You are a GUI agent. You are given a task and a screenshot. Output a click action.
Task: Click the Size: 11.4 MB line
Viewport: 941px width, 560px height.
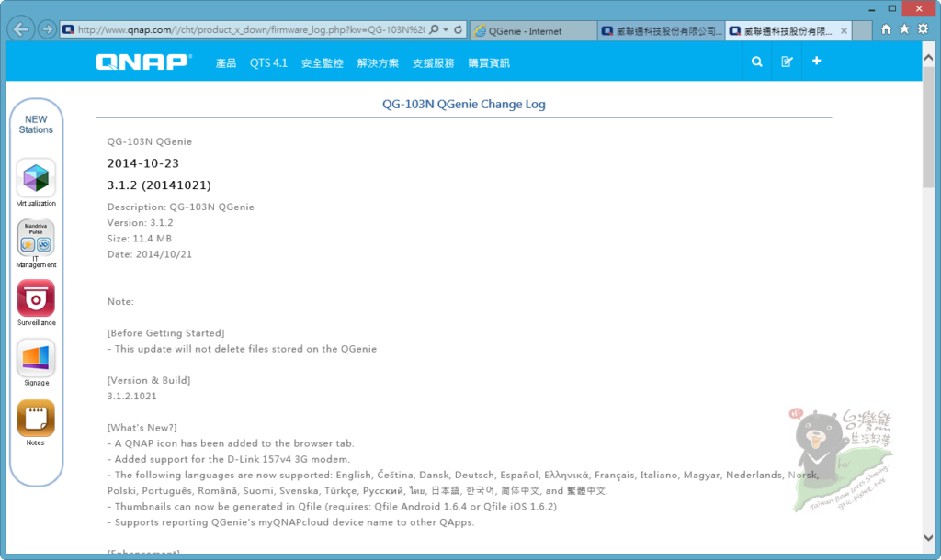click(140, 238)
